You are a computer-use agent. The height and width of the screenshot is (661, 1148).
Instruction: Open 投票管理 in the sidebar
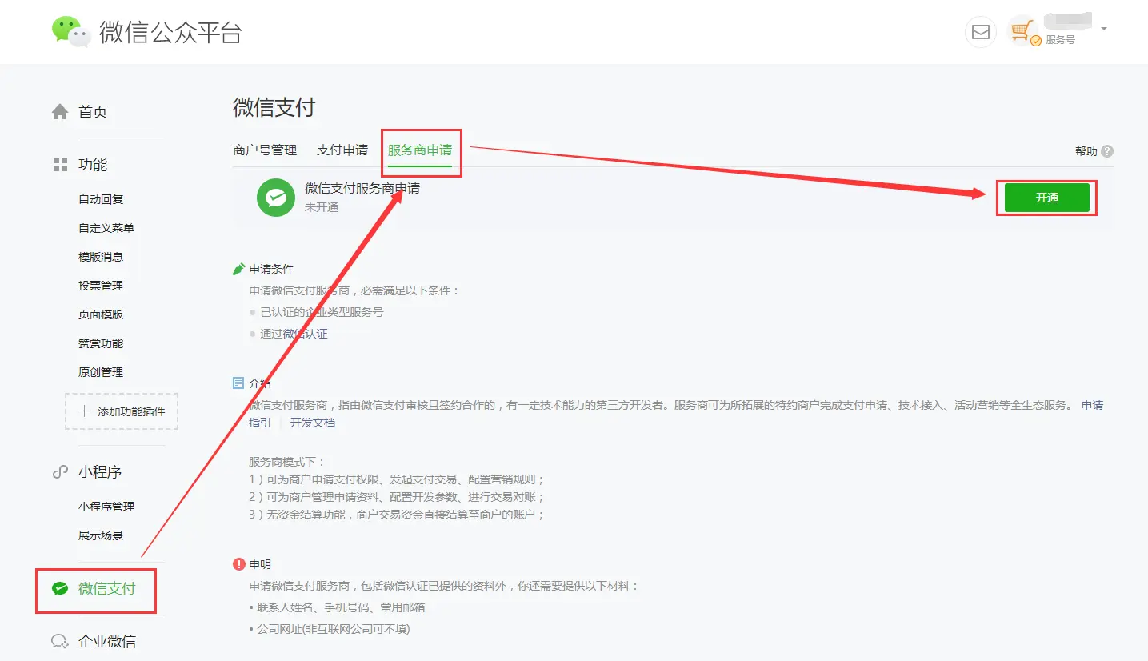tap(101, 286)
